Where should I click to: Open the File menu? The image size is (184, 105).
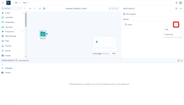17,3
